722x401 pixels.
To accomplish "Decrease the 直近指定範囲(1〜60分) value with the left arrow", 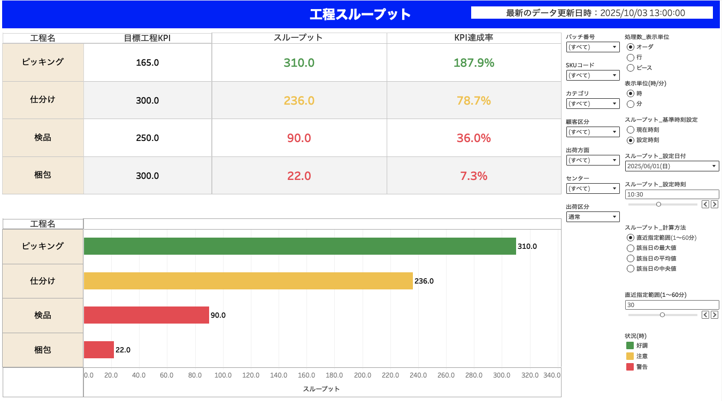I will coord(705,314).
